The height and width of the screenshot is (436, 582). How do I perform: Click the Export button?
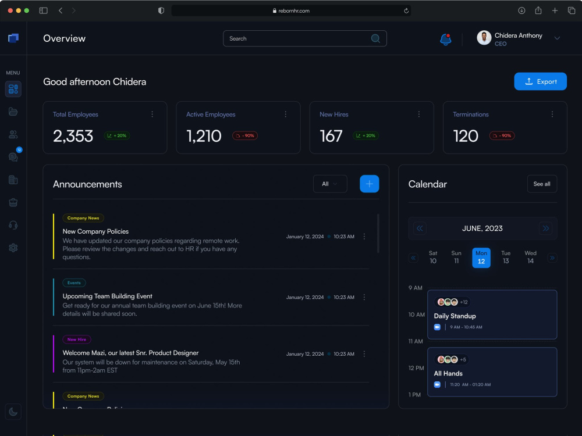click(x=540, y=81)
